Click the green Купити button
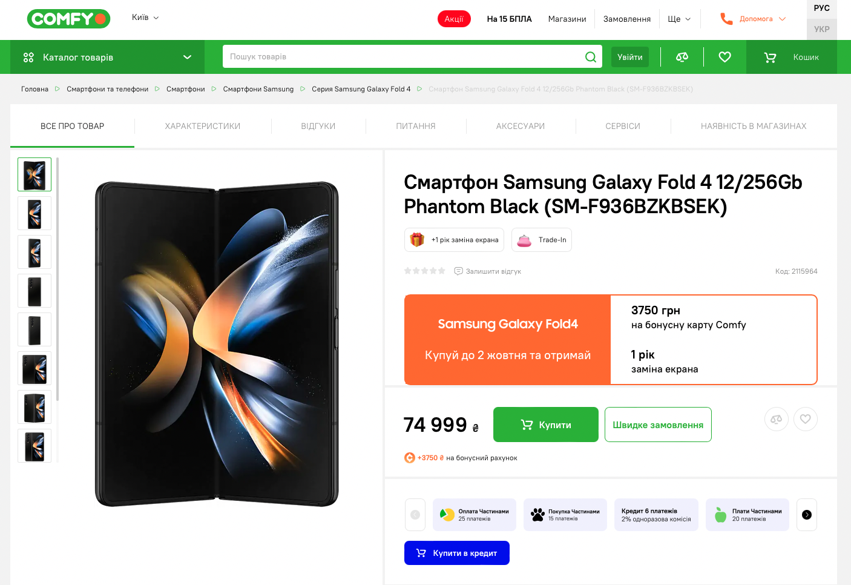 tap(546, 425)
